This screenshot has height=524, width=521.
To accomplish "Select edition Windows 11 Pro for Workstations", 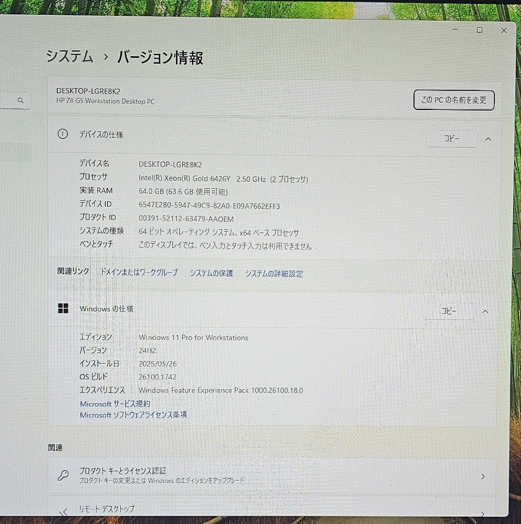I will click(x=193, y=338).
